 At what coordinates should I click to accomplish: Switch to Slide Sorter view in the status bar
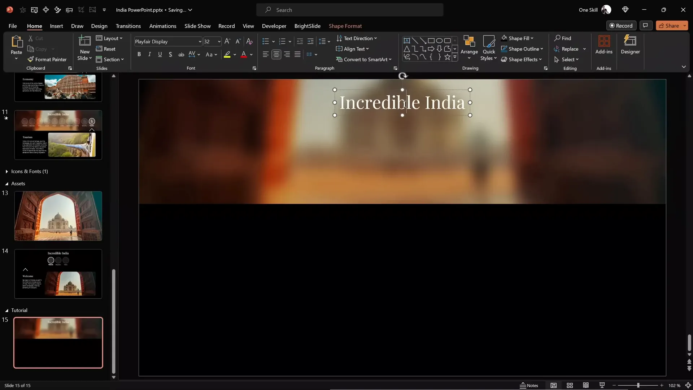tap(570, 385)
